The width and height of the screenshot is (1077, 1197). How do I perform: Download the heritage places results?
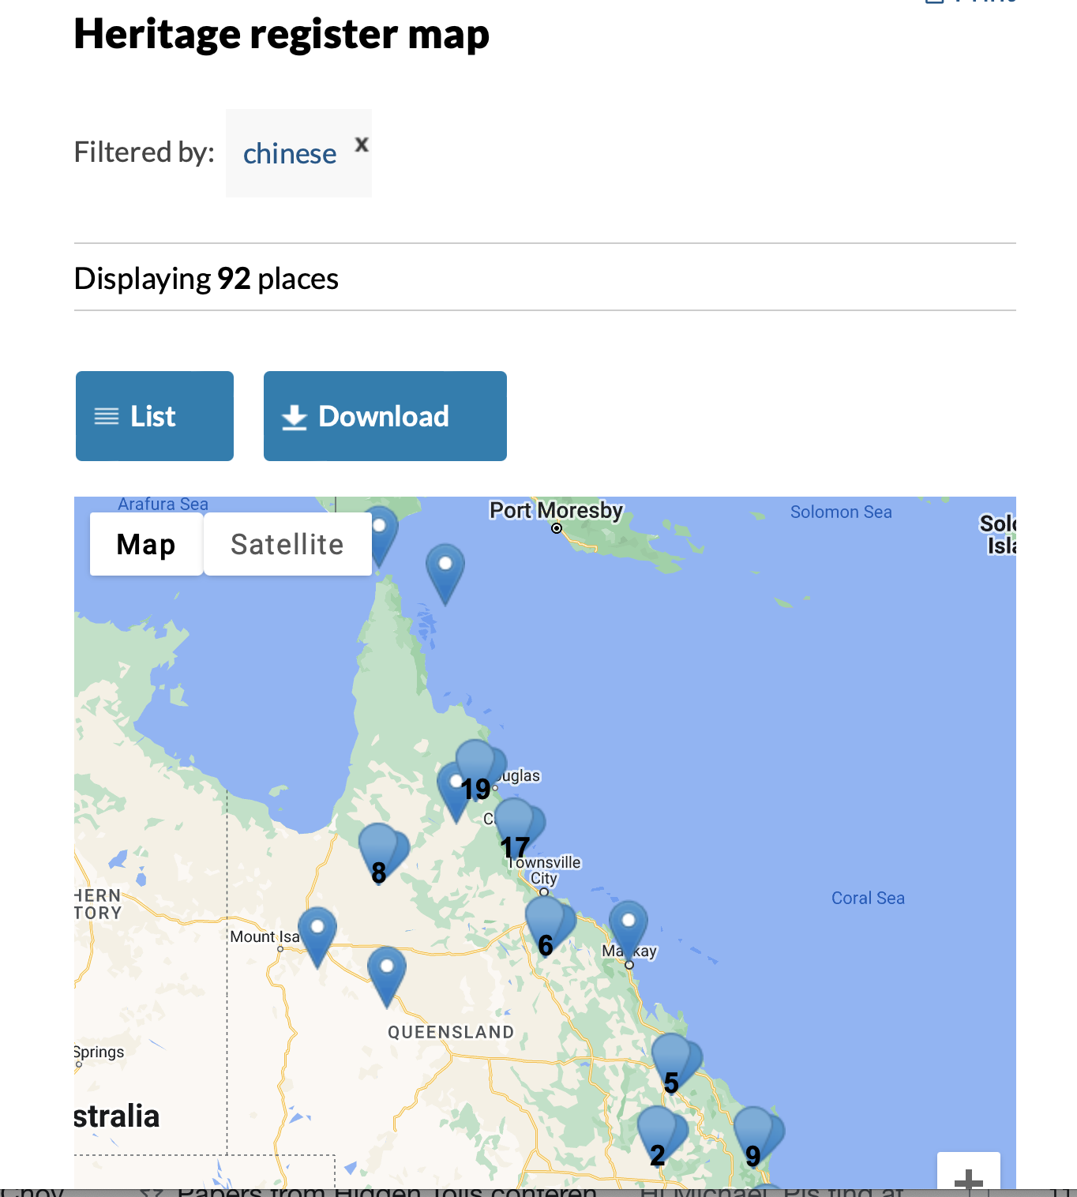tap(385, 416)
